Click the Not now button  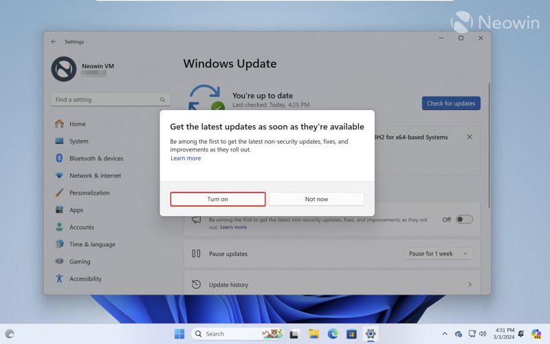[x=316, y=199]
